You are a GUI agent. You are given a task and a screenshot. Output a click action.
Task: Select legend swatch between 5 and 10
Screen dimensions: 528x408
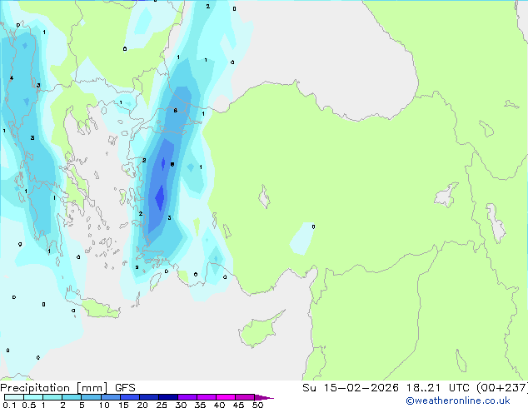[92, 397]
